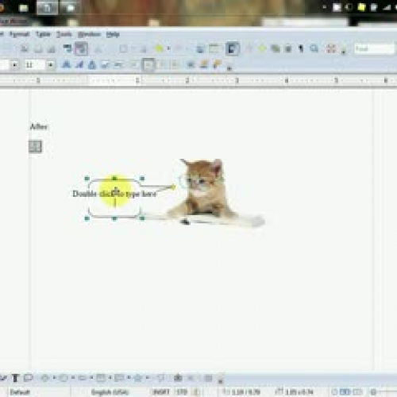Screen dimensions: 397x397
Task: Click the yellow round icon on standard toolbar
Action: click(x=159, y=48)
